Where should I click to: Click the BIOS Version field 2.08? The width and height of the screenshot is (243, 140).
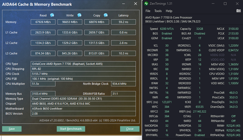(x=83, y=113)
